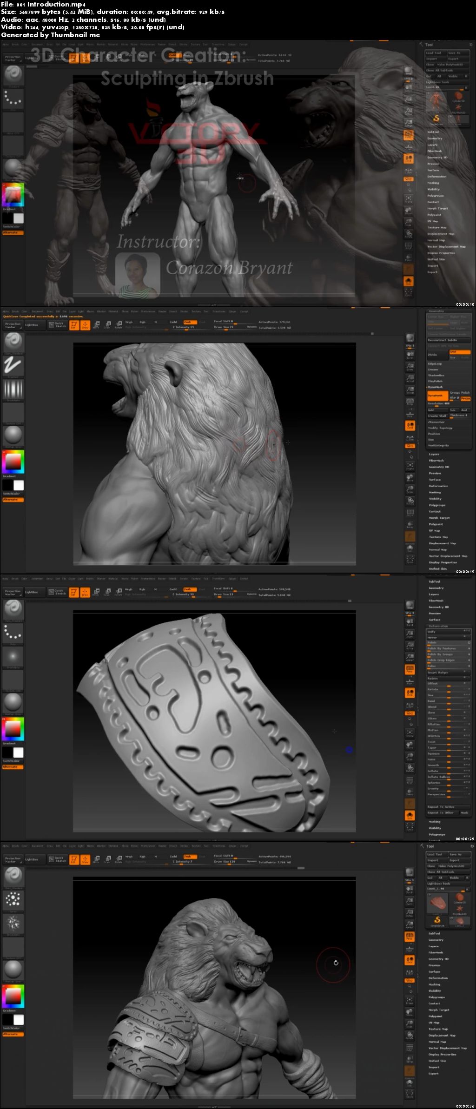This screenshot has height=1109, width=476.
Task: Open the Zplugin menu in the 00:00:36 frame
Action: (x=232, y=846)
